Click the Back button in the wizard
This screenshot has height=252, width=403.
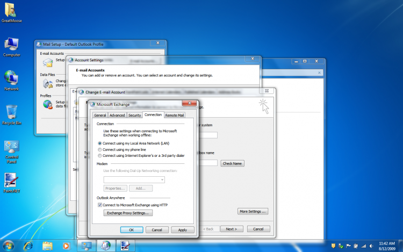coord(208,229)
